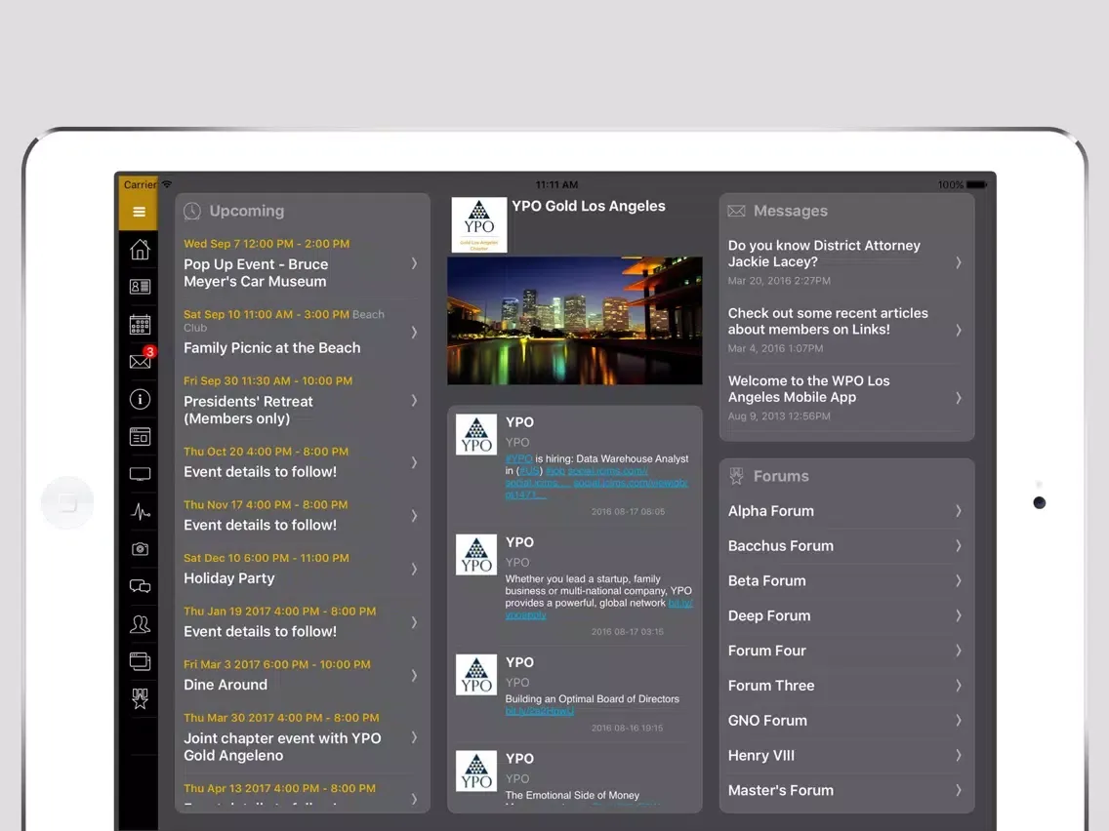
Task: Open the people group icon
Action: (x=140, y=624)
